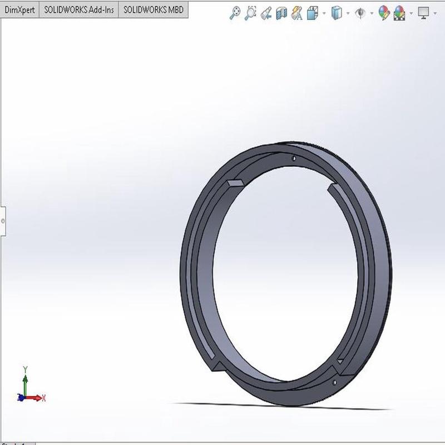Viewport: 445px width, 445px height.
Task: Click the View Orientation cube icon
Action: 313,13
